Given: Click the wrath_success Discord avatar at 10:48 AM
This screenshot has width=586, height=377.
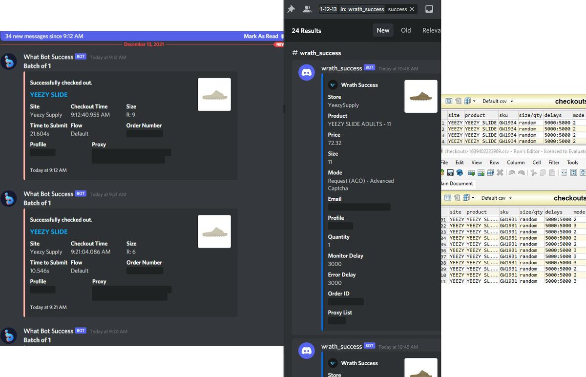Looking at the screenshot, I should pos(307,72).
